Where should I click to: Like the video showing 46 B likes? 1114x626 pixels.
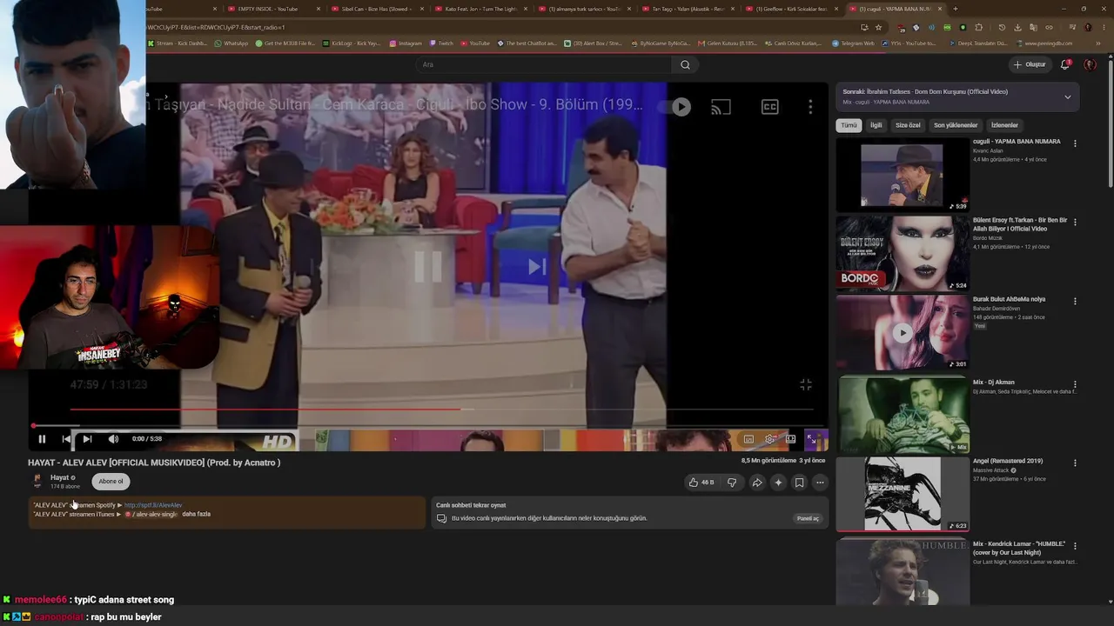pyautogui.click(x=701, y=483)
